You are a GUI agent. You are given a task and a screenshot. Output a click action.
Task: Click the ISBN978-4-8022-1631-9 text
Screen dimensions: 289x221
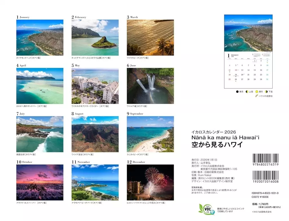coord(265,193)
